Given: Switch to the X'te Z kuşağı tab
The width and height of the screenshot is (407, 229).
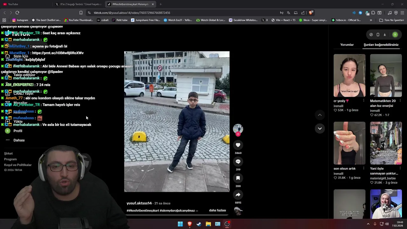Looking at the screenshot, I should [79, 4].
